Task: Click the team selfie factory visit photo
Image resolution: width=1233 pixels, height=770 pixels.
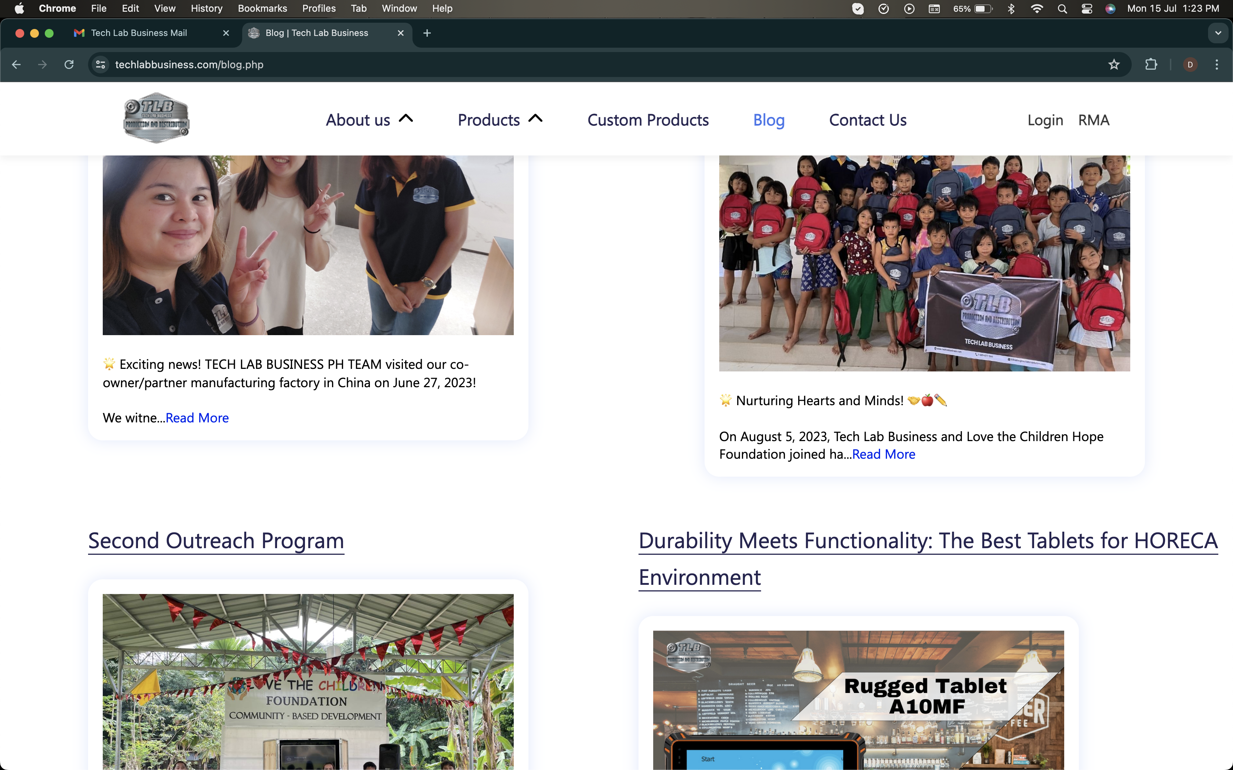Action: (x=308, y=245)
